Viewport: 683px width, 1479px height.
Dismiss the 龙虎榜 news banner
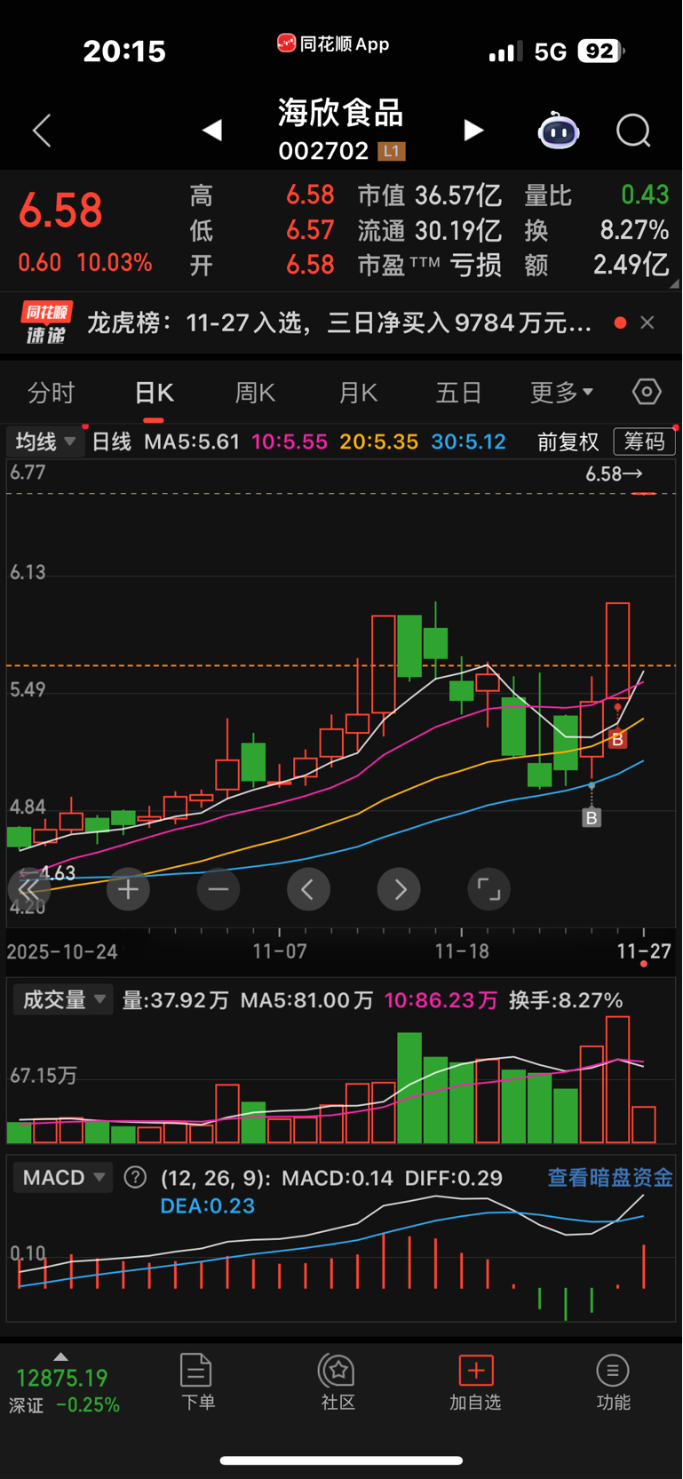647,322
